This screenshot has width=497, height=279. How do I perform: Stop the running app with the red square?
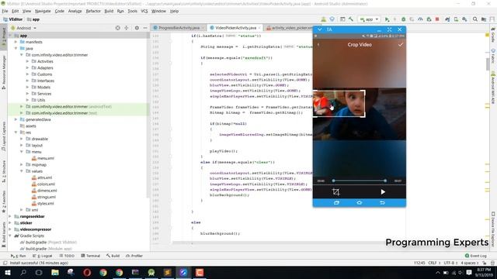coord(437,19)
